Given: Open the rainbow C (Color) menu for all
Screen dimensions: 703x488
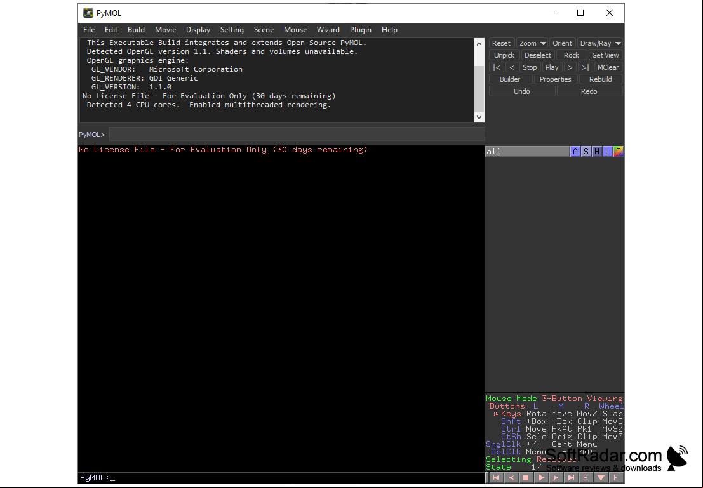Looking at the screenshot, I should 619,152.
